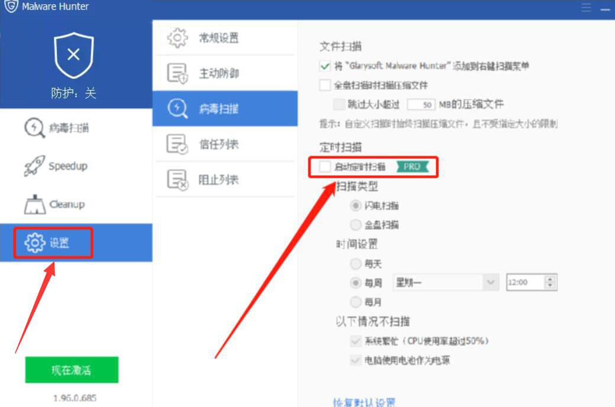Expand the 星期一 weekday dropdown
Image resolution: width=615 pixels, height=407 pixels.
tap(446, 282)
